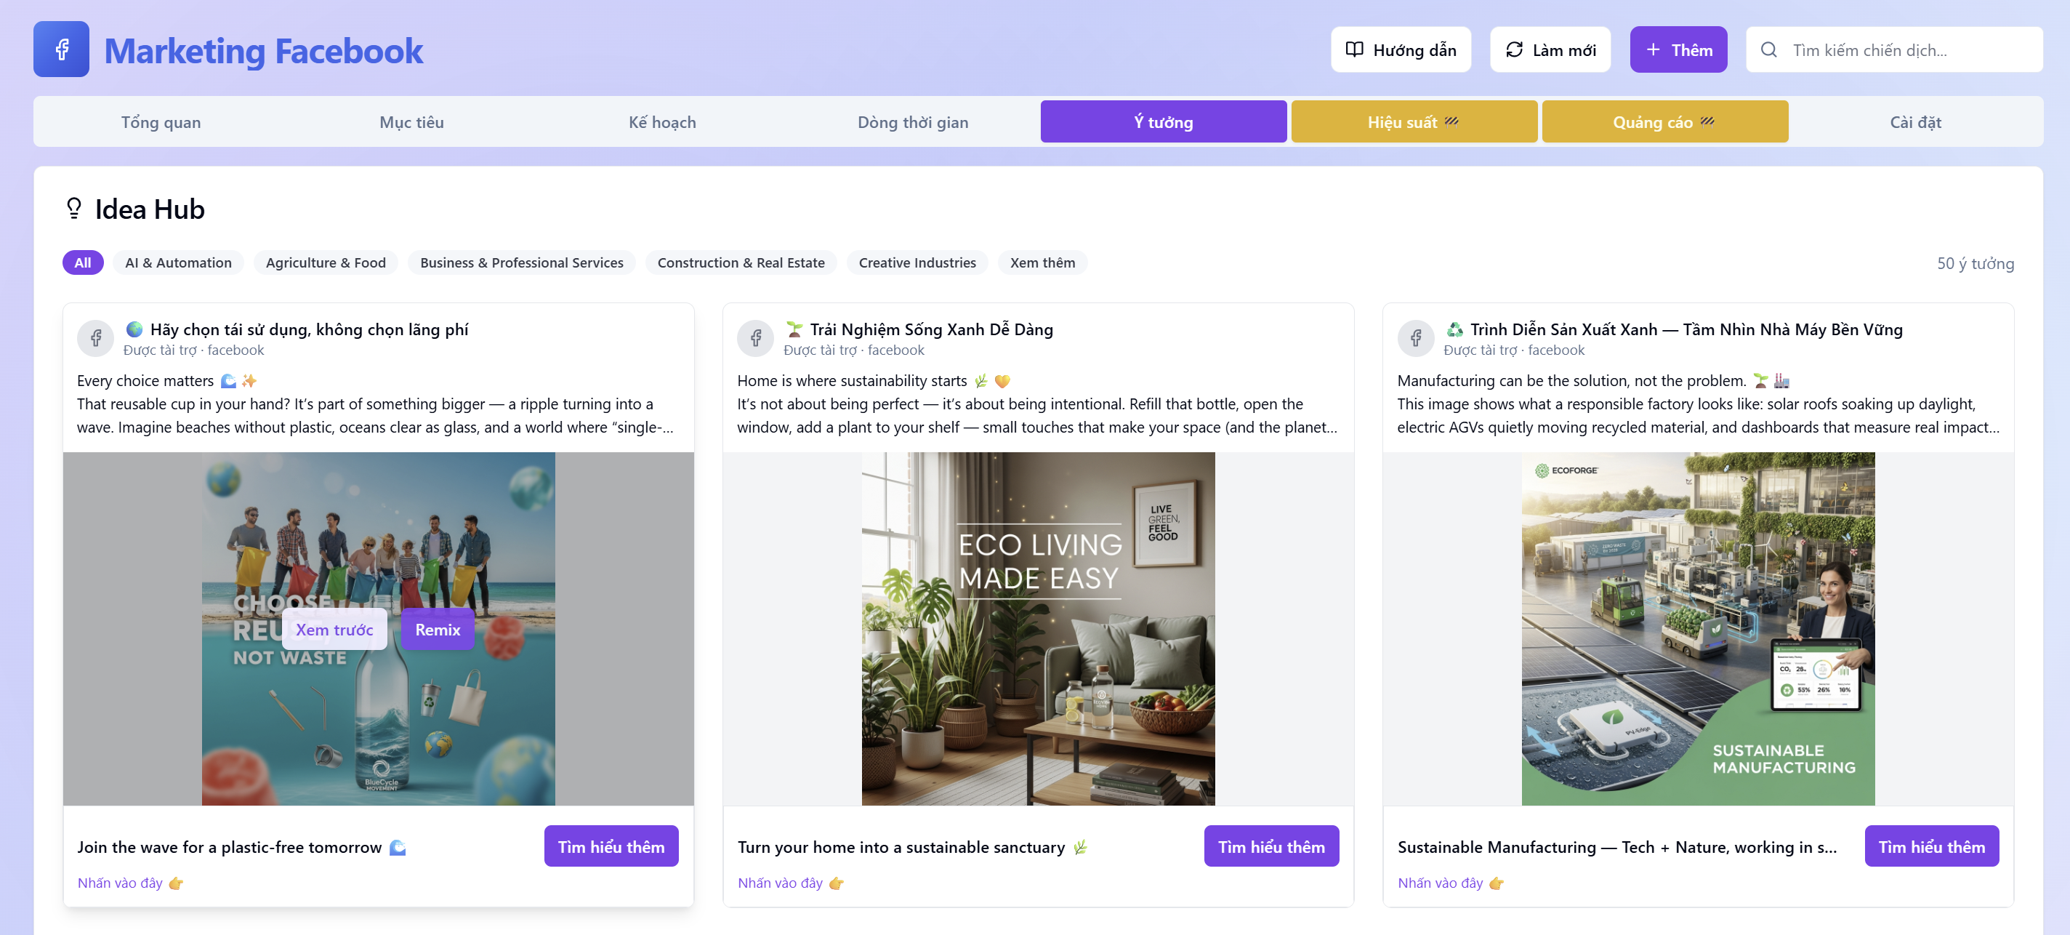Expand categories with Xem thêm
This screenshot has height=935, width=2070.
point(1042,263)
